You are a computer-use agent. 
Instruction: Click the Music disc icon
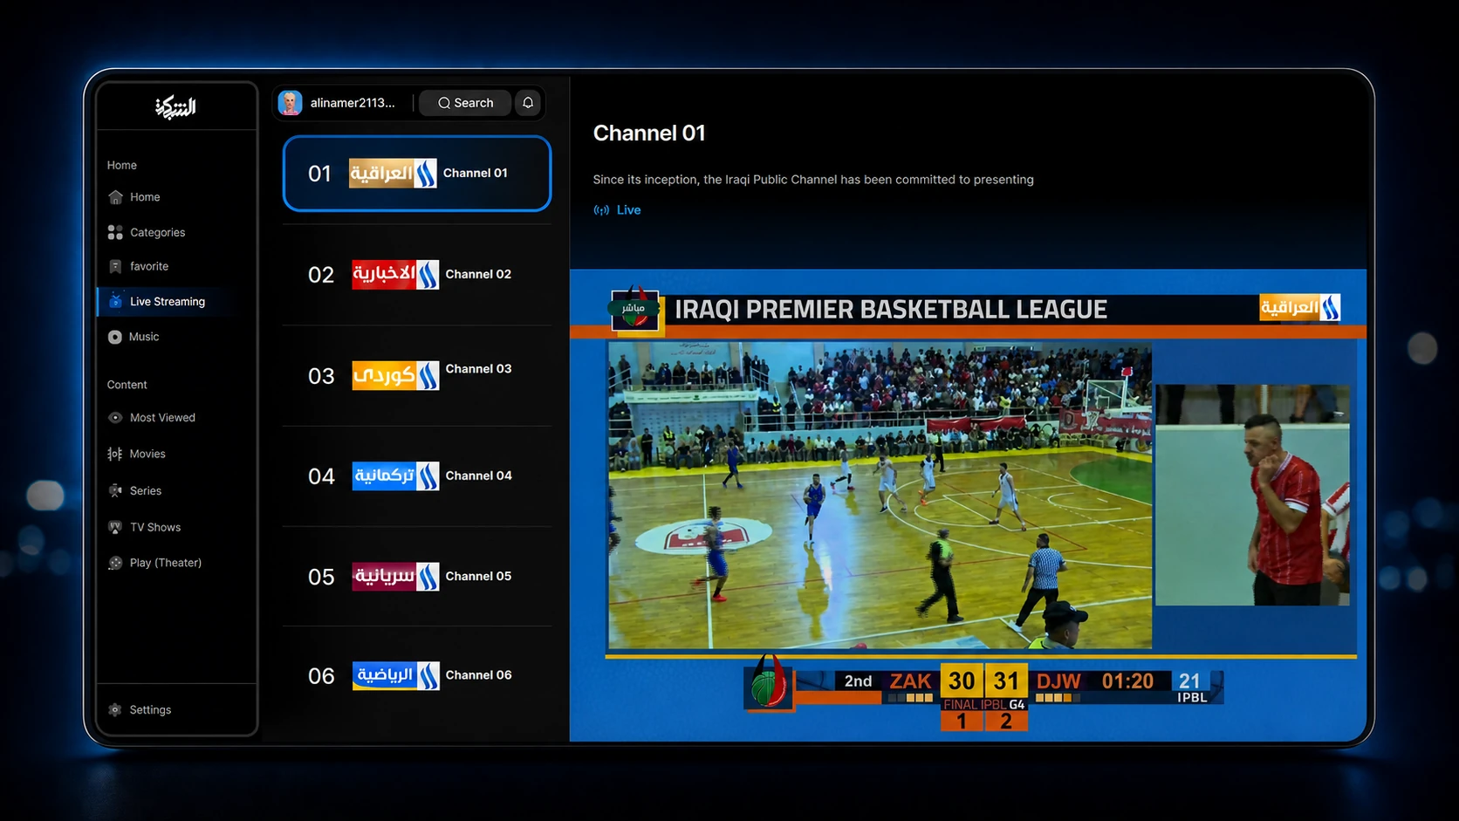click(114, 337)
